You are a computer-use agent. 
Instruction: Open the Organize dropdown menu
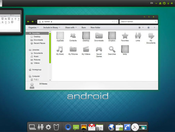pos(33,28)
